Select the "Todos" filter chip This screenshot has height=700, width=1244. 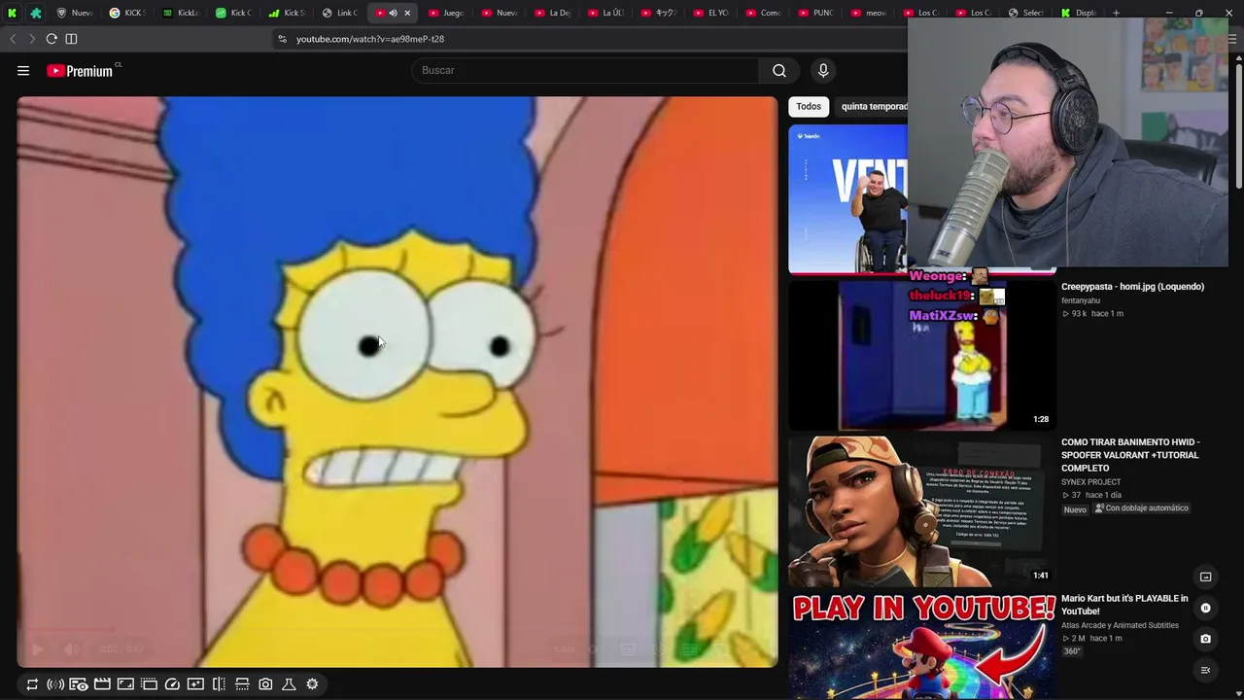tap(809, 106)
